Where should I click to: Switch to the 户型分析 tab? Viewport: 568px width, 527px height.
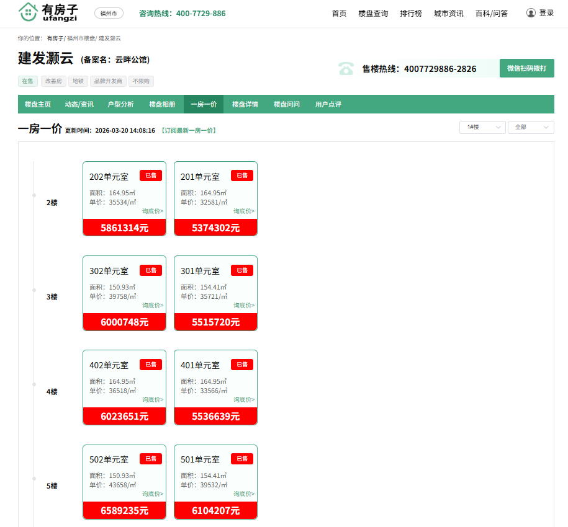coord(120,104)
